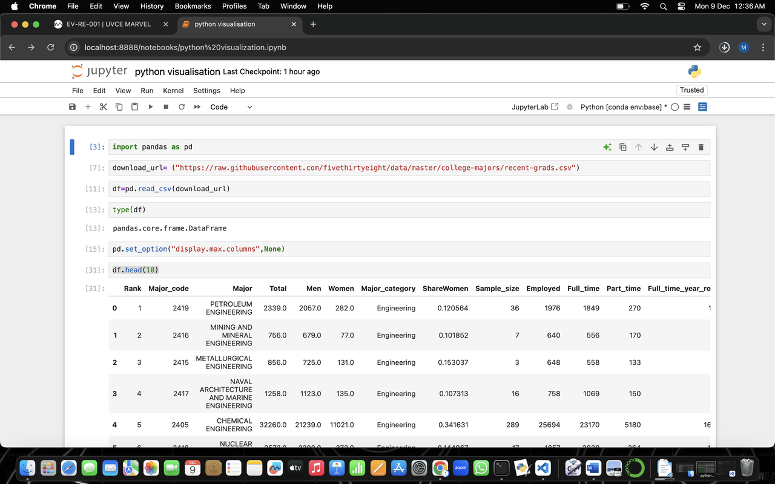Image resolution: width=775 pixels, height=484 pixels.
Task: Interrupt the kernel with the stop icon
Action: pos(166,107)
